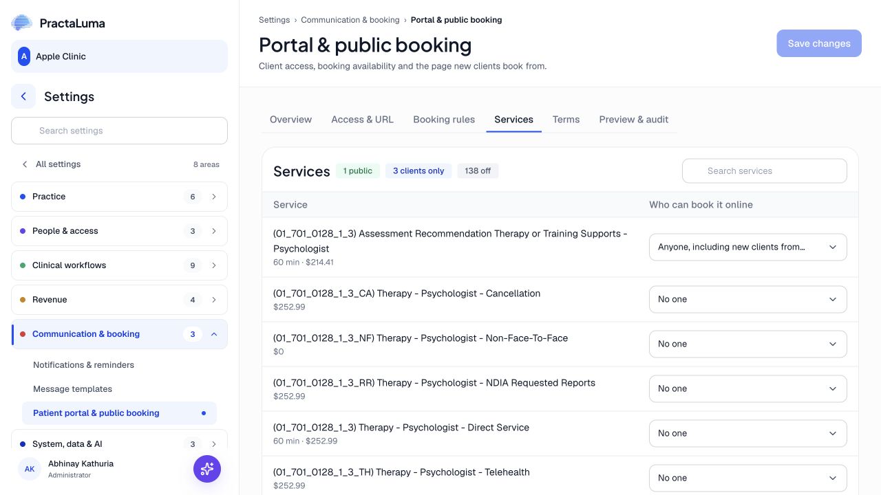Click the Search settings field
This screenshot has height=495, width=881.
(x=119, y=131)
